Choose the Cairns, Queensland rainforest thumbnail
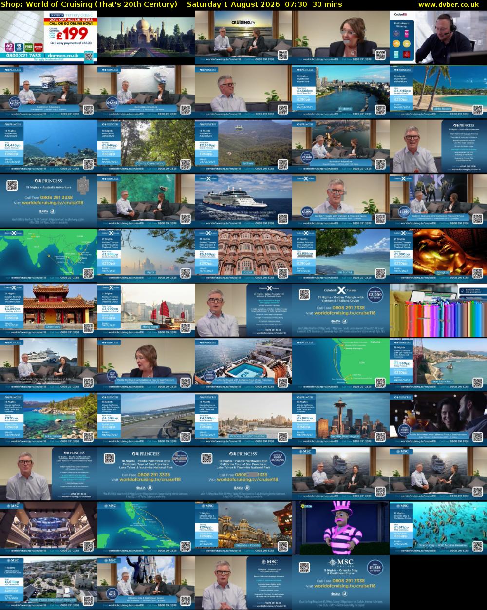This screenshot has height=610, width=487. pos(146,146)
